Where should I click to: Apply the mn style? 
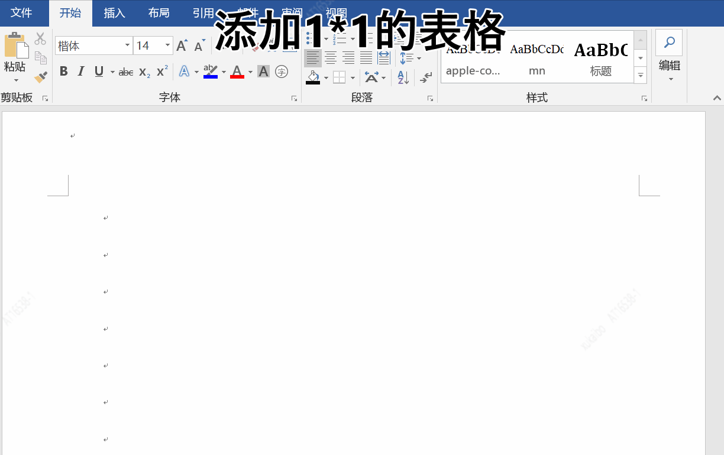[x=537, y=57]
